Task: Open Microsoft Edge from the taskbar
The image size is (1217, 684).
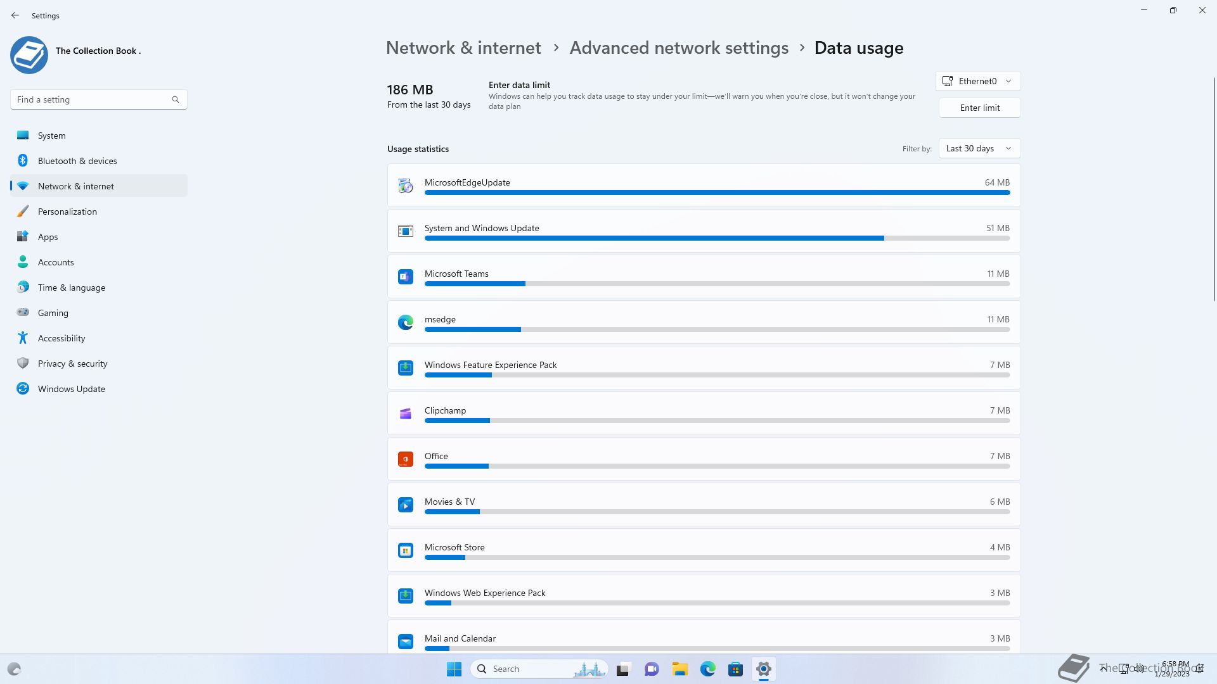Action: [707, 669]
